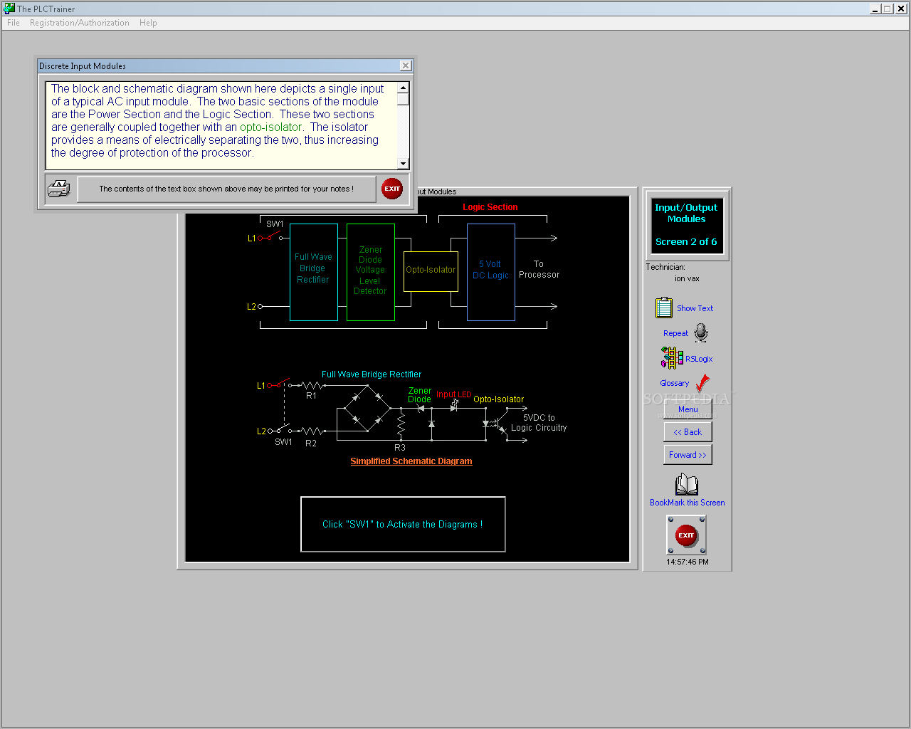Screen dimensions: 911x729
Task: Minimize The PLCTrainer window
Action: point(875,9)
